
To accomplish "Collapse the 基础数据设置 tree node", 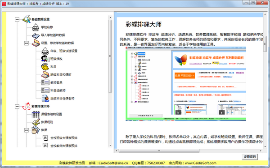I will tap(17, 19).
